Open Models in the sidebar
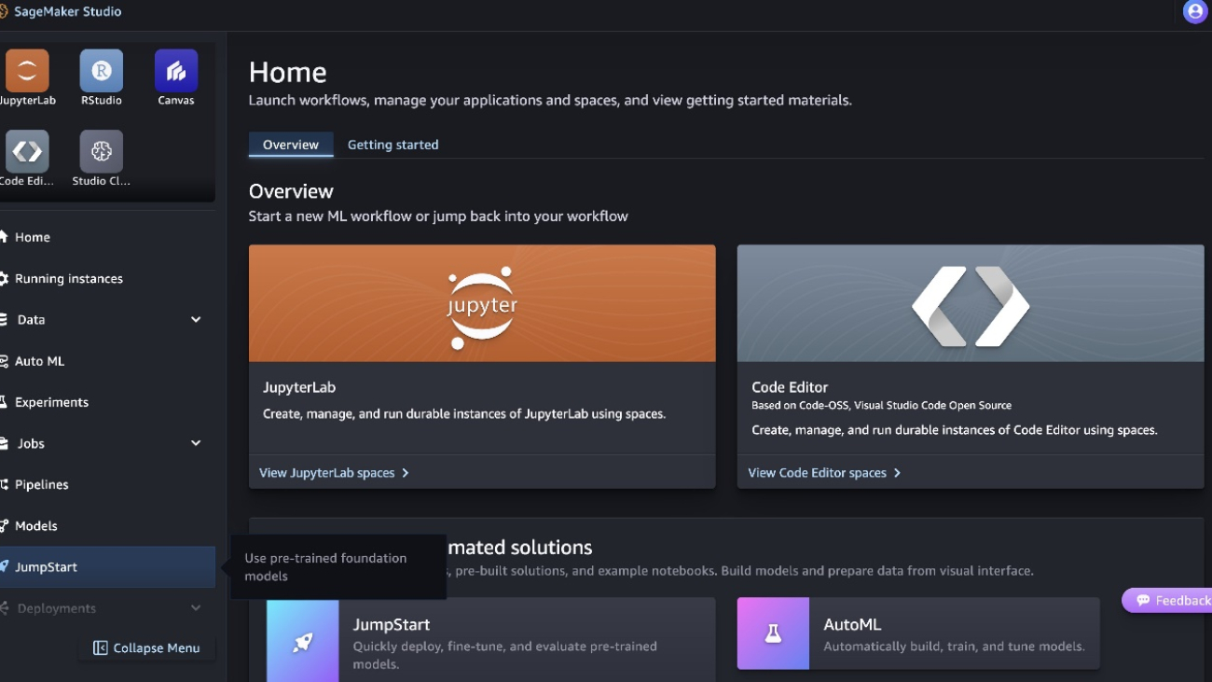The width and height of the screenshot is (1212, 682). click(x=107, y=525)
